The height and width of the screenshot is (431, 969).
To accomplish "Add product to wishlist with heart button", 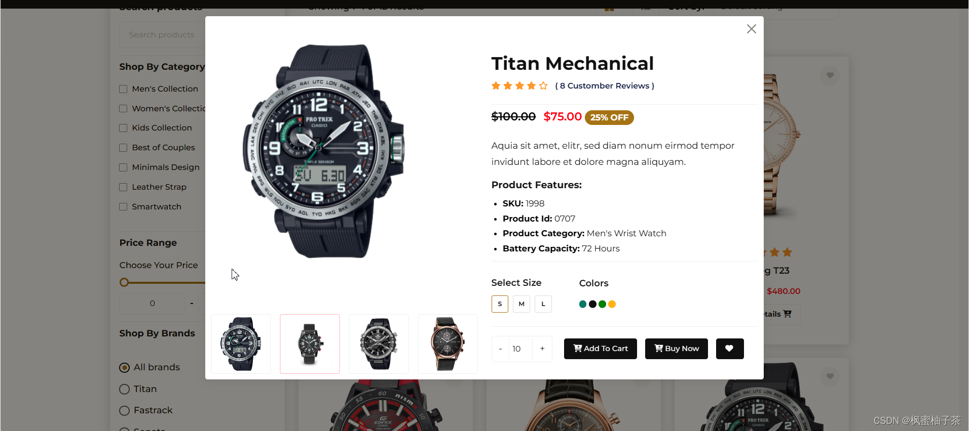I will 729,349.
